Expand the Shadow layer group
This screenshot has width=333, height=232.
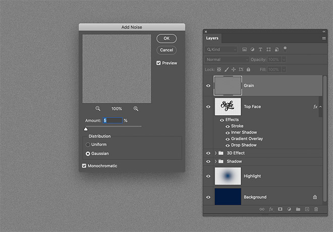216,161
